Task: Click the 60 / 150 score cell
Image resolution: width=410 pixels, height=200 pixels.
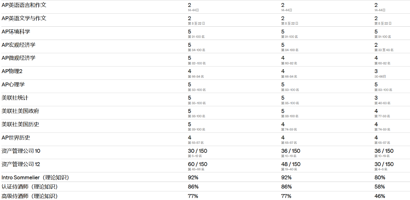Action: (197, 164)
